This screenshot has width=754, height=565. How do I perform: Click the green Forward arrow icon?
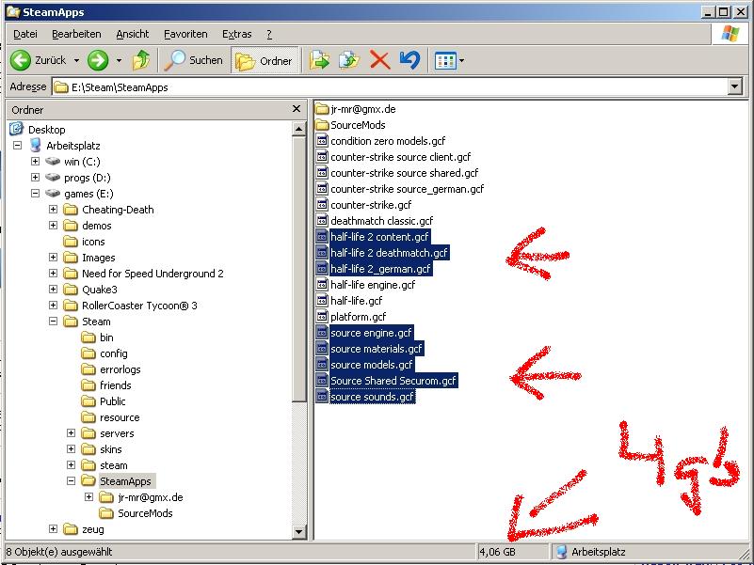pyautogui.click(x=98, y=60)
